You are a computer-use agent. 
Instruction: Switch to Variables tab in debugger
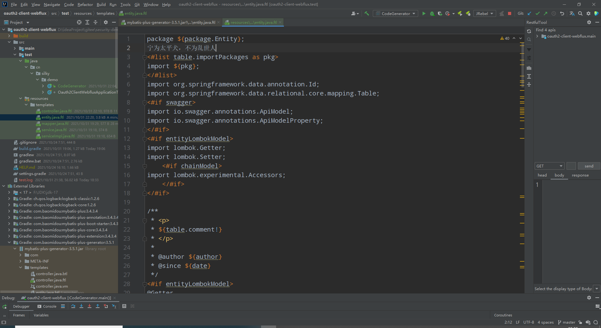point(41,315)
